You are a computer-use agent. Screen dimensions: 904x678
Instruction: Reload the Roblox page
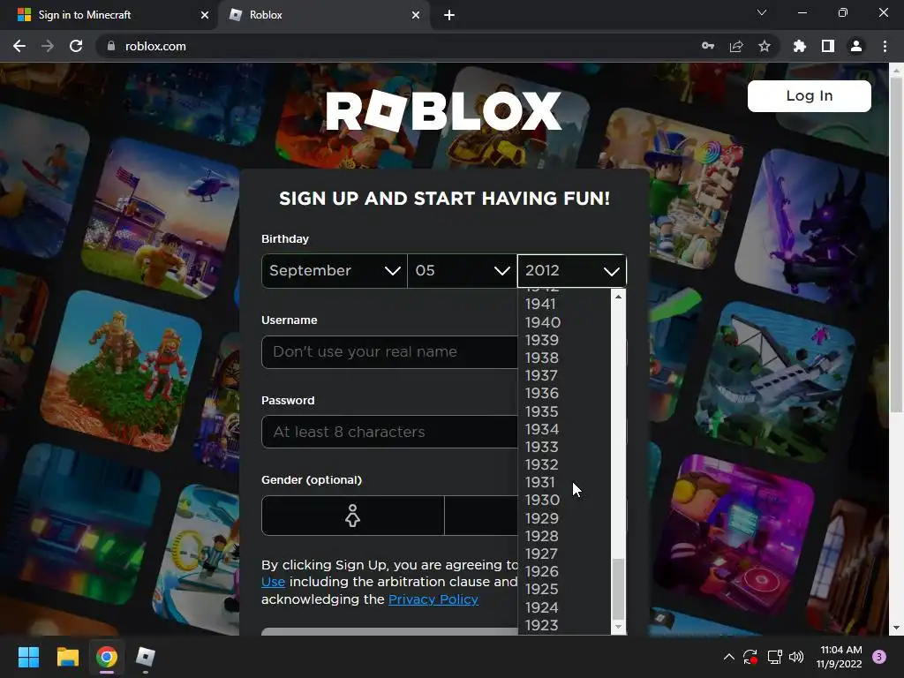[x=76, y=46]
